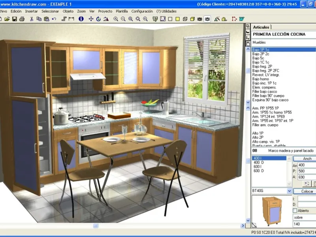Click the width field showing 400
This screenshot has width=316, height=237.
point(307,165)
